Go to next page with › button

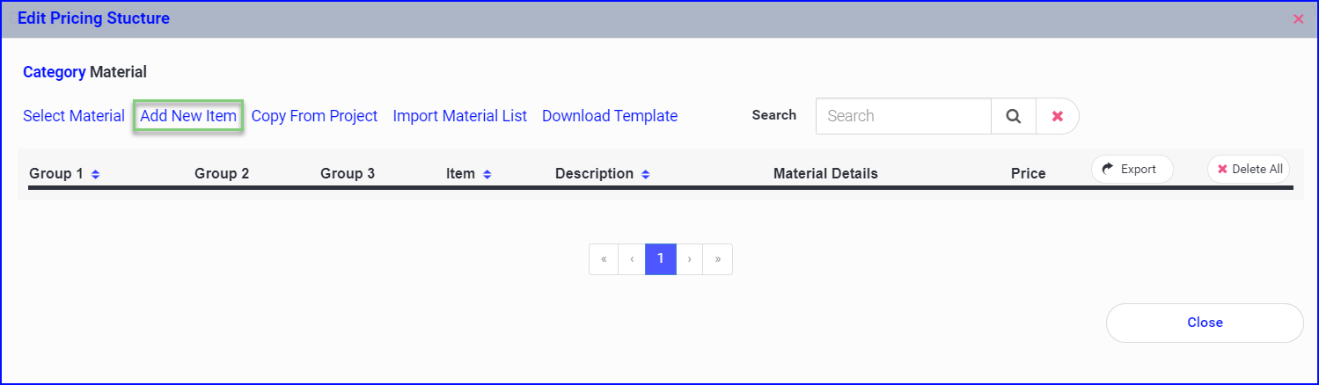tap(689, 259)
